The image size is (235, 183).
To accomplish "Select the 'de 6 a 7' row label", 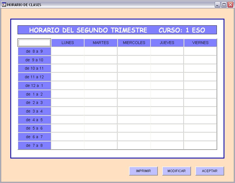I will point(34,137).
